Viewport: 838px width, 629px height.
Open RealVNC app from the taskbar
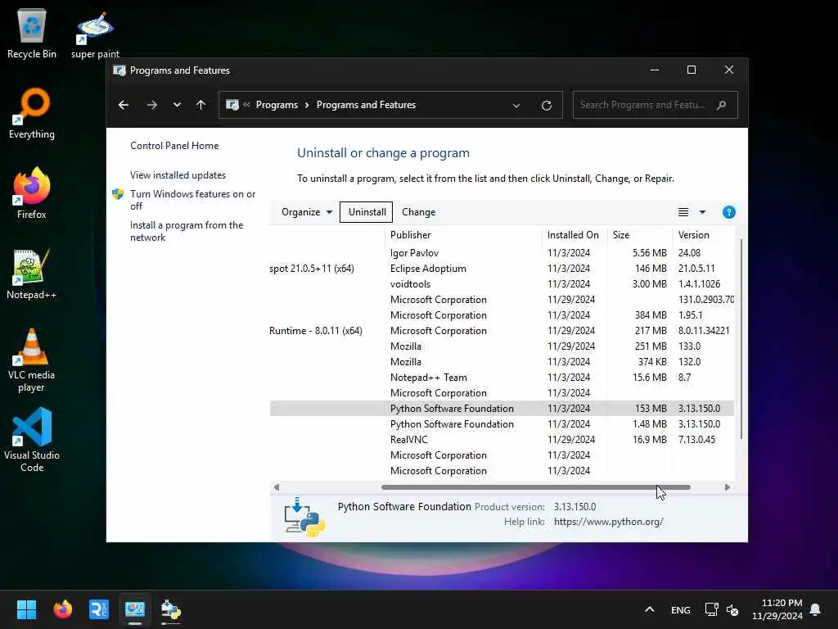[99, 609]
